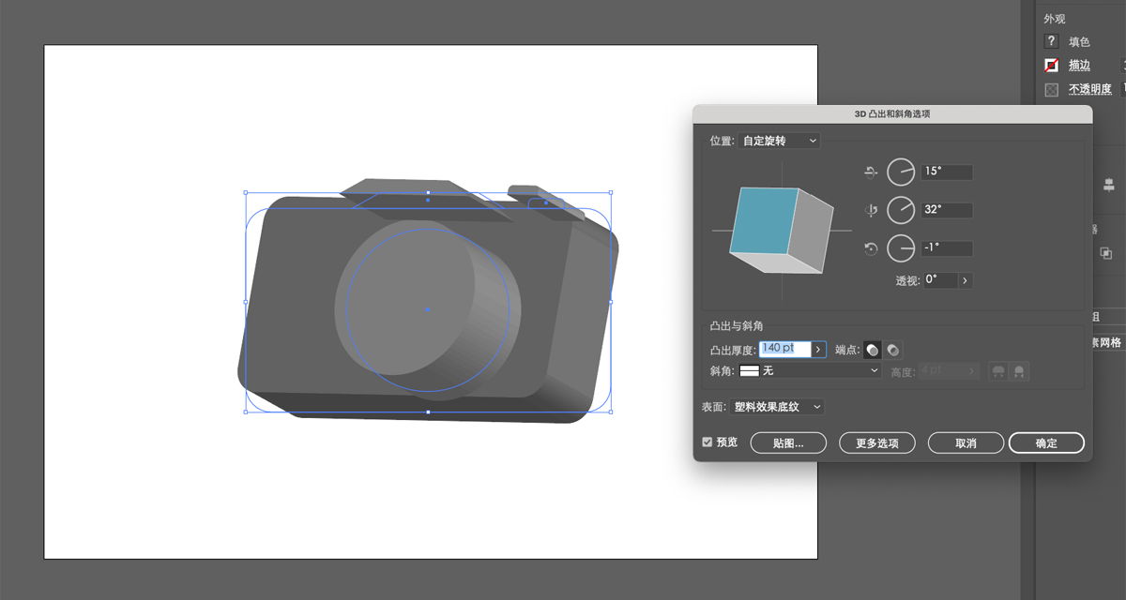Viewport: 1126px width, 600px height.
Task: Click the 贴图 map art button
Action: 787,442
